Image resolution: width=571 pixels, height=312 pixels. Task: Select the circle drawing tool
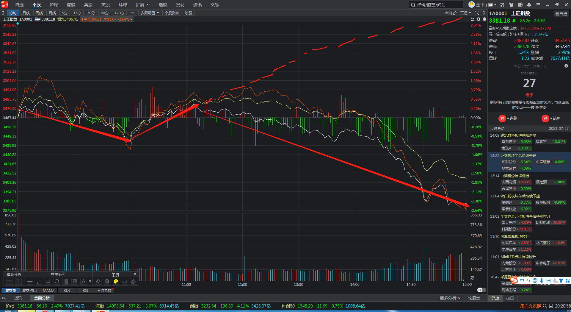(x=57, y=281)
